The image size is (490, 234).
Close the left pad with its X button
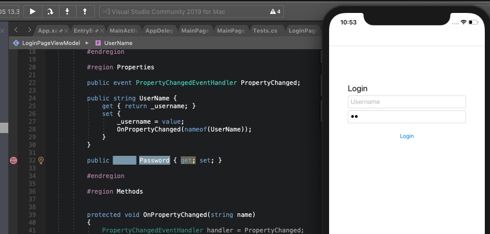point(2,31)
